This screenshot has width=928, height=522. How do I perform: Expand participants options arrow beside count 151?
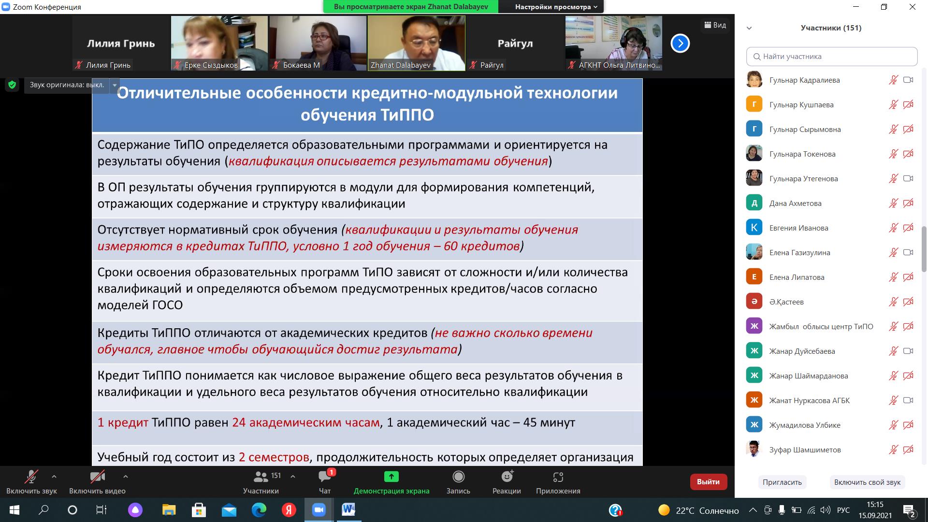[293, 477]
